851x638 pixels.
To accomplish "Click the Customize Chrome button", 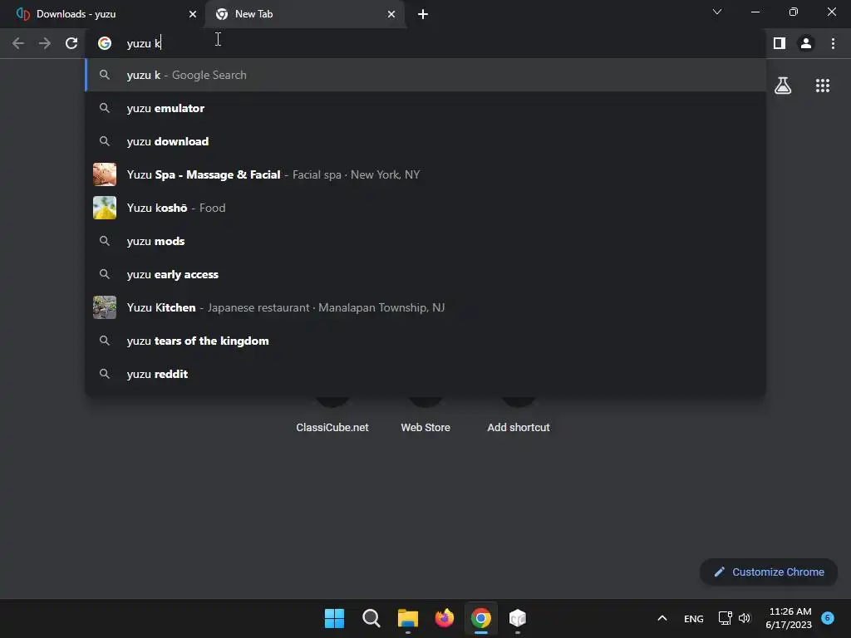I will 769,572.
